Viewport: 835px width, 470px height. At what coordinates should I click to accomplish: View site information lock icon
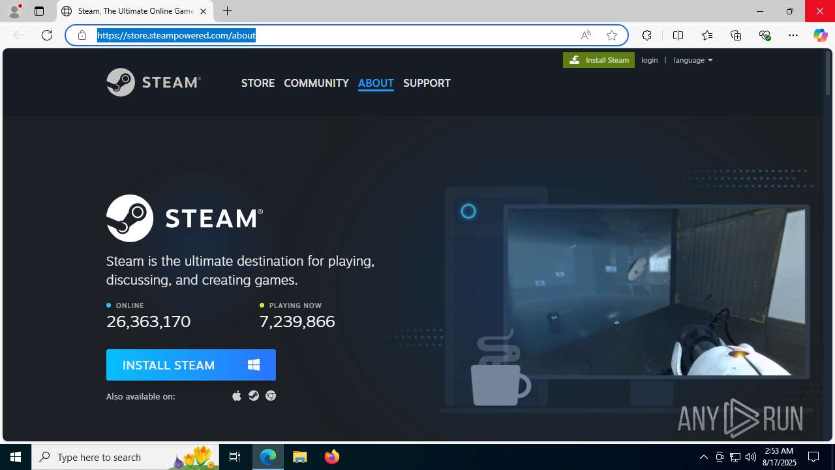coord(82,35)
